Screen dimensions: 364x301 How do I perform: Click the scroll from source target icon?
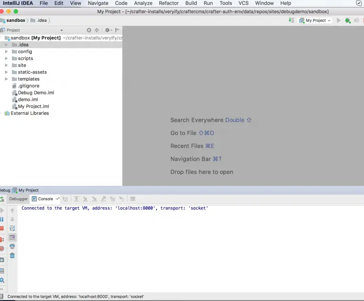[x=89, y=30]
